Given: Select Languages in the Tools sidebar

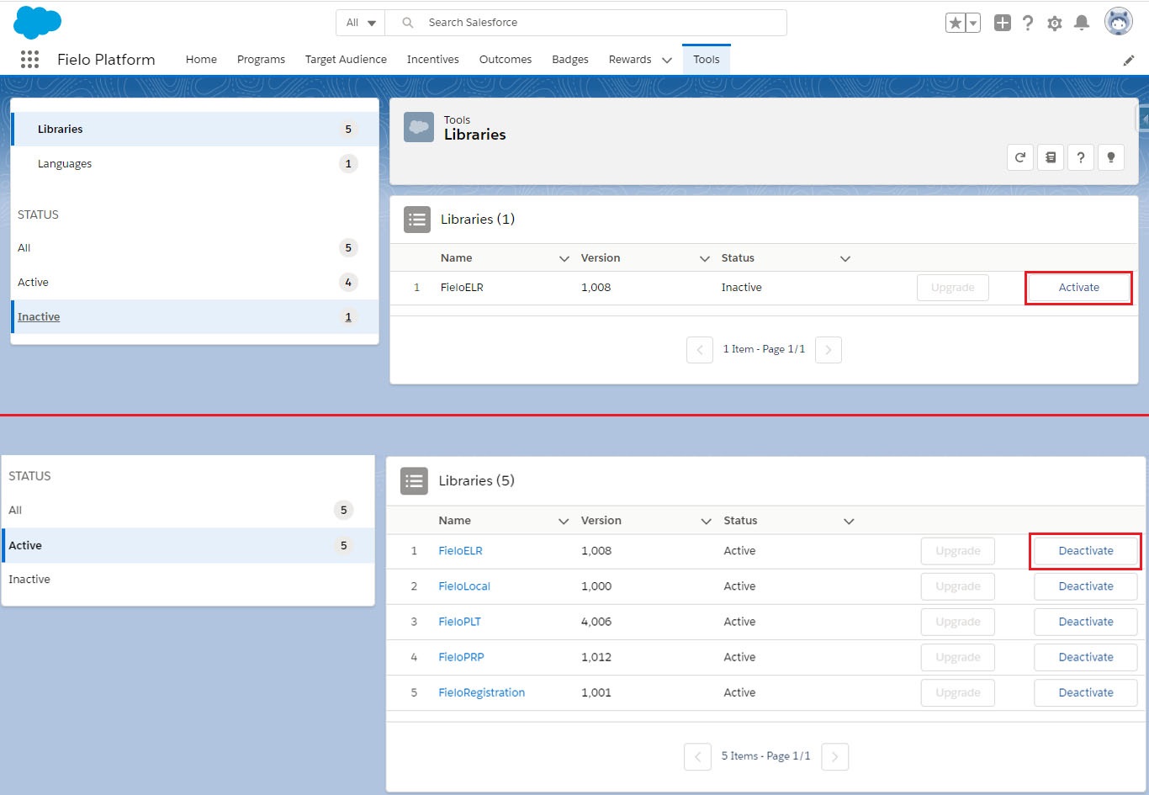Looking at the screenshot, I should 195,164.
